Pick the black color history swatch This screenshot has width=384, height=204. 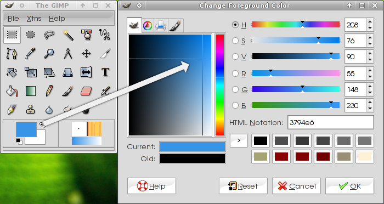tap(261, 140)
